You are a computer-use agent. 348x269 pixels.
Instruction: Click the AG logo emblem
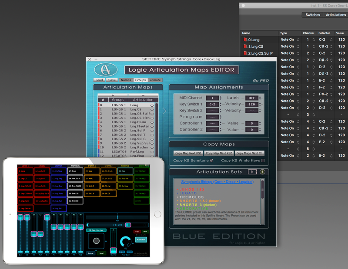106,70
